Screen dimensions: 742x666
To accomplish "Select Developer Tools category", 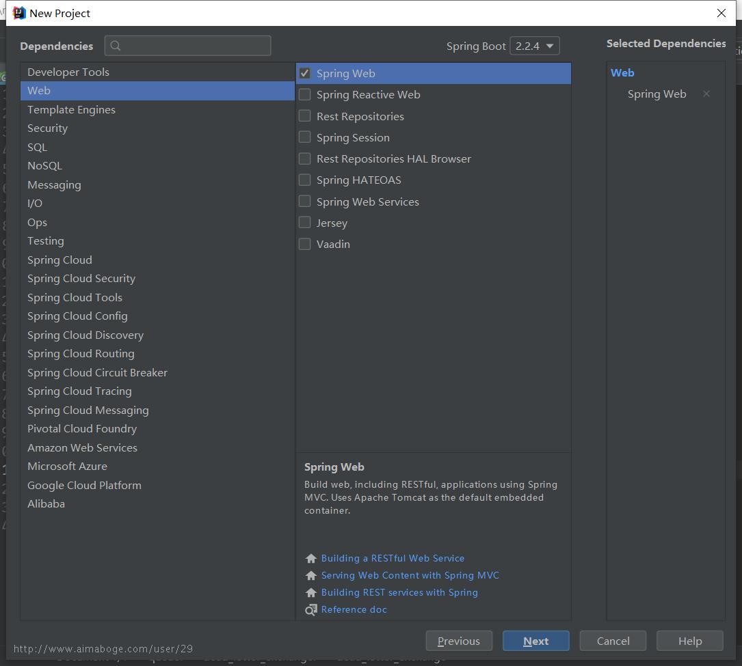I will [157, 72].
